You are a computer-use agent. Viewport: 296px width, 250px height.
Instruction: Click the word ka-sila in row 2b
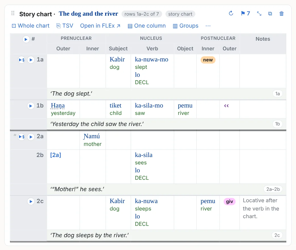tap(144, 155)
